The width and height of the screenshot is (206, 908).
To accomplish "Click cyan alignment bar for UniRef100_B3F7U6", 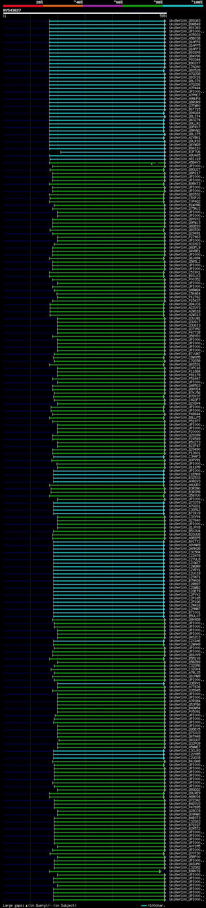I will tap(113, 152).
